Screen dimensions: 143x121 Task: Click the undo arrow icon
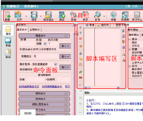click(x=81, y=85)
